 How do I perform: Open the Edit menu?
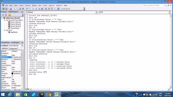point(11,5)
